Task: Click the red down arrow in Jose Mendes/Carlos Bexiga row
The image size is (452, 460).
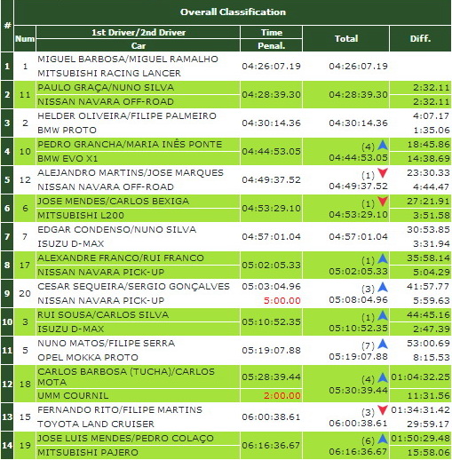Action: [x=383, y=202]
